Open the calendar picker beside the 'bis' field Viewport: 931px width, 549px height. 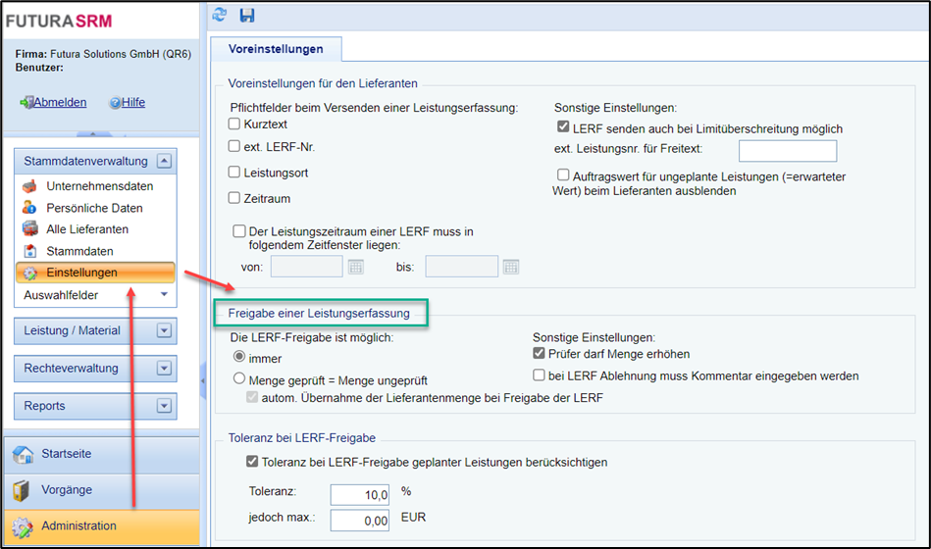click(x=510, y=267)
